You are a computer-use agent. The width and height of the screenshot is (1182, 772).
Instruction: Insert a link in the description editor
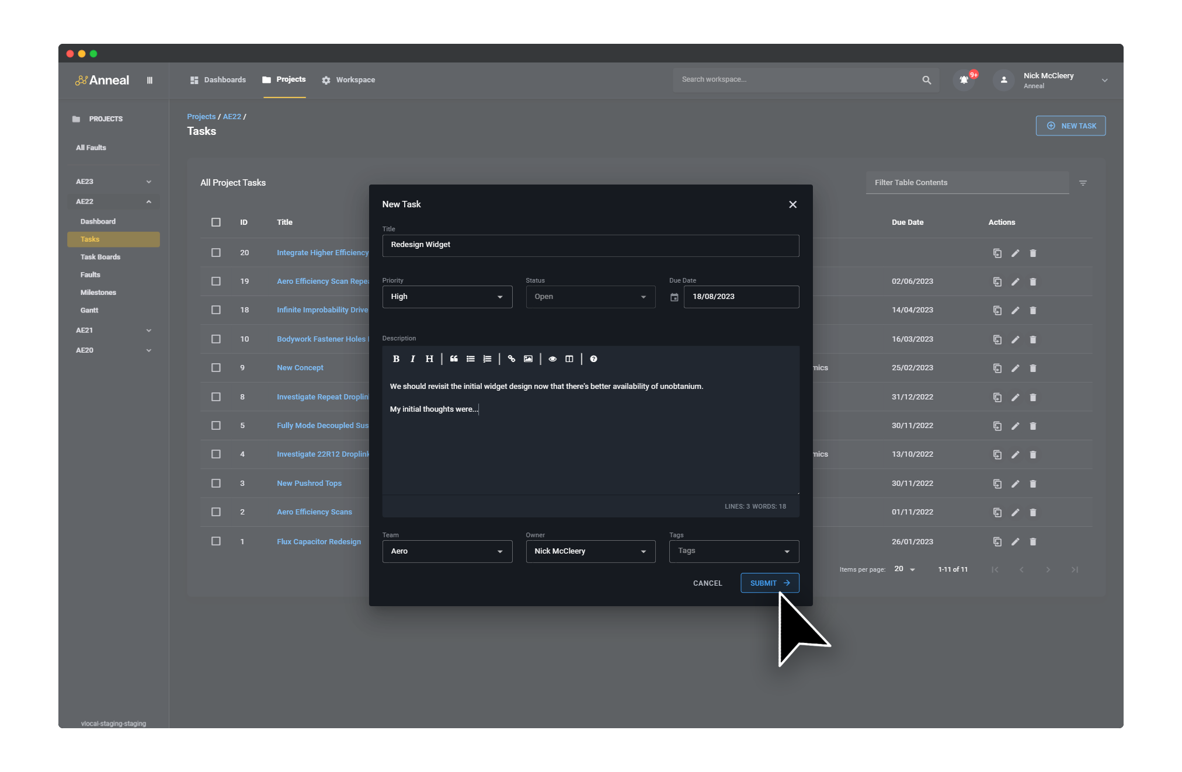512,359
